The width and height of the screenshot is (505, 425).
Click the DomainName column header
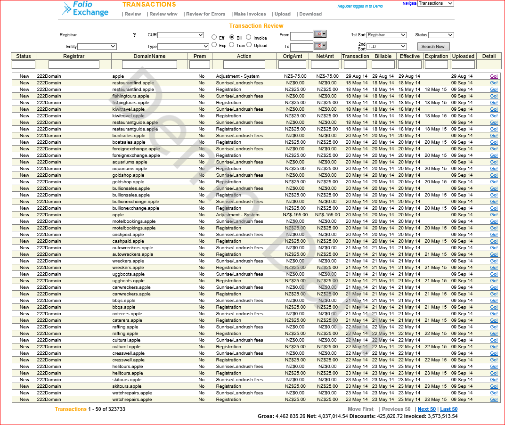tap(149, 56)
